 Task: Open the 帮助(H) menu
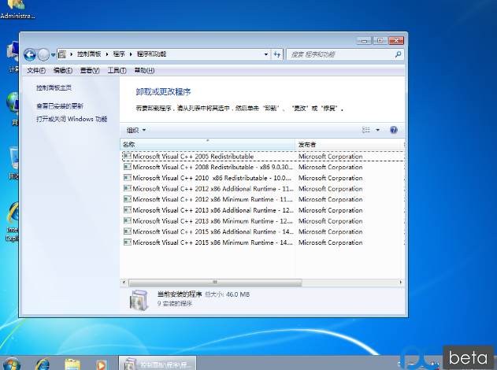tap(144, 71)
